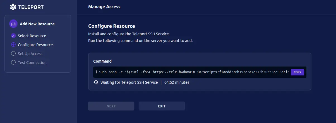The height and width of the screenshot is (123, 336).
Task: Click the TELEPORT brand name text
Action: click(31, 7)
